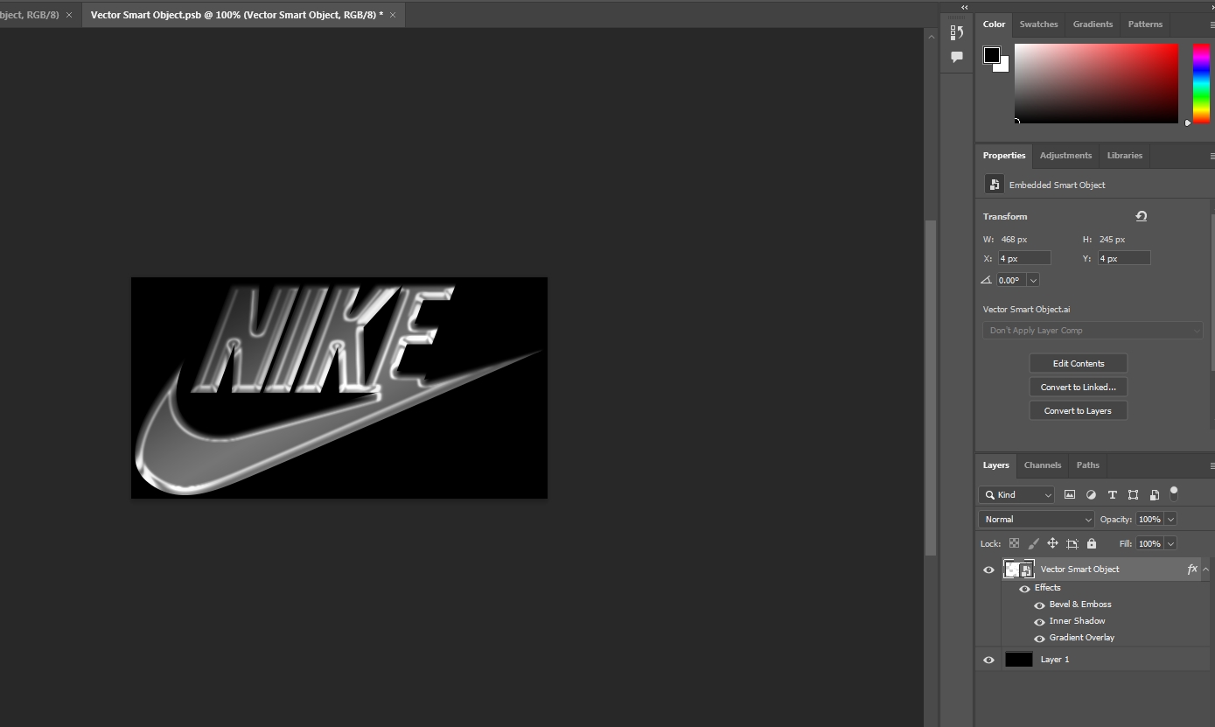
Task: Click the Convert to Layers button
Action: click(x=1078, y=410)
